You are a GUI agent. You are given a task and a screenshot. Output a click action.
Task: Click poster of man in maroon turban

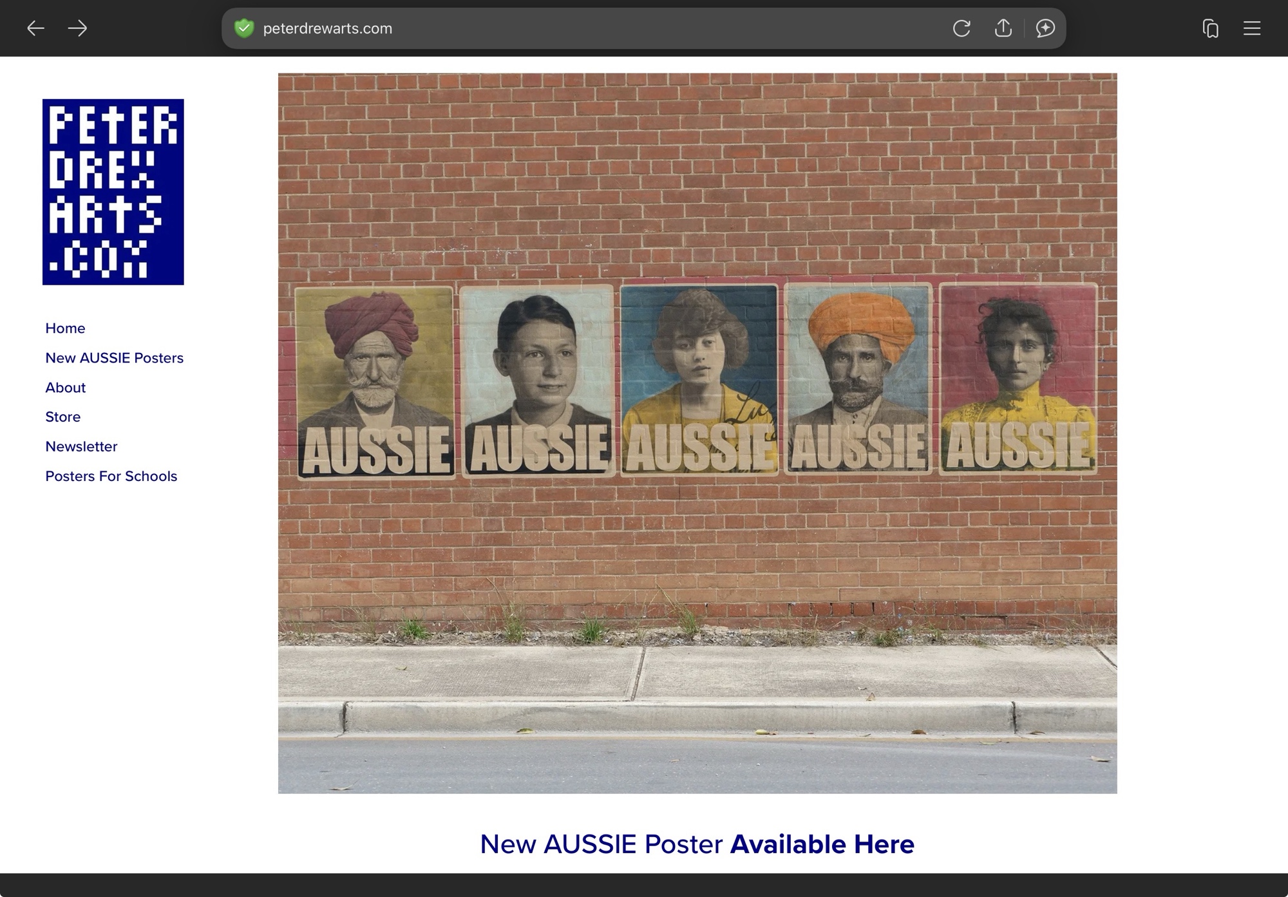coord(375,382)
